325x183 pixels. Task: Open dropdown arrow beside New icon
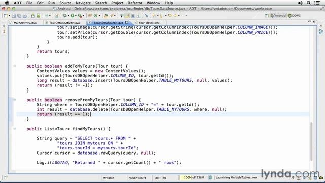pyautogui.click(x=9, y=16)
